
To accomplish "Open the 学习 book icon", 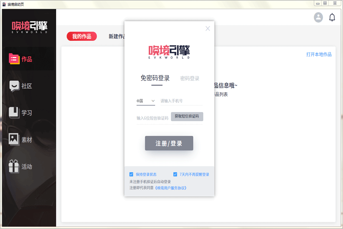I will pyautogui.click(x=14, y=113).
